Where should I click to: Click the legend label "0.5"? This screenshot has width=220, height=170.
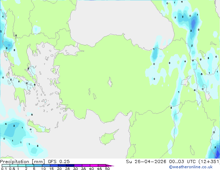[x=12, y=169]
